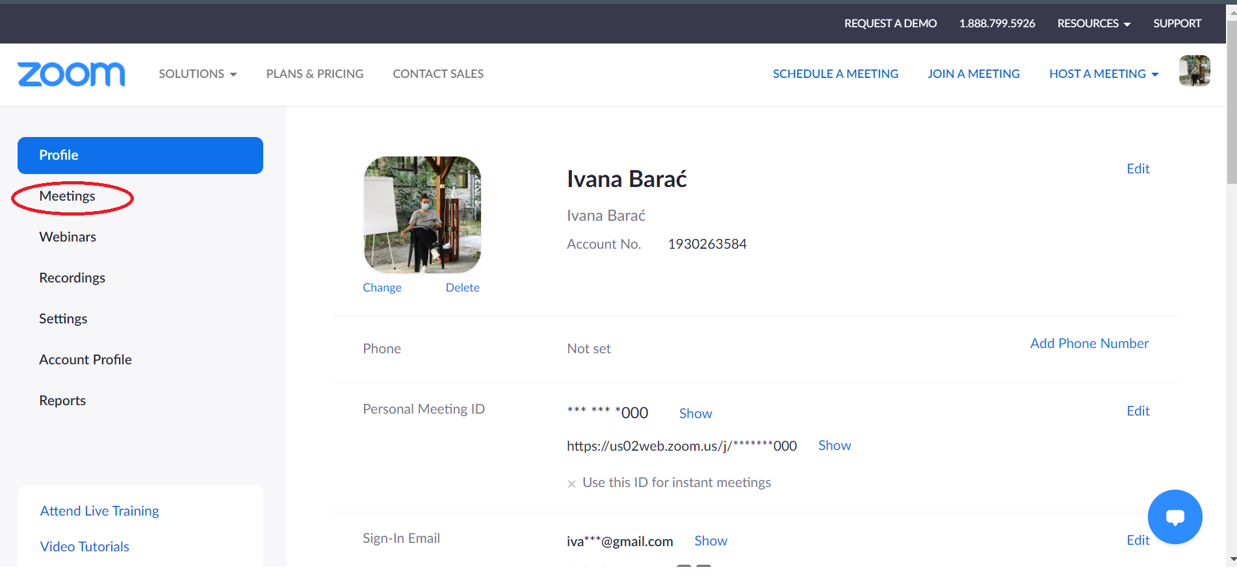Open Plans & Pricing

point(315,74)
